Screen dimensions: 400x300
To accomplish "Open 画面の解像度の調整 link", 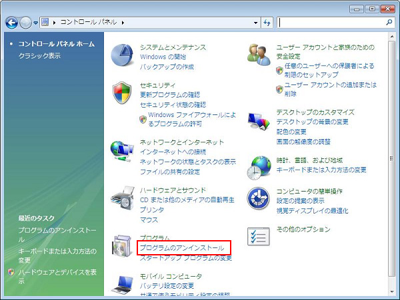I will 303,142.
